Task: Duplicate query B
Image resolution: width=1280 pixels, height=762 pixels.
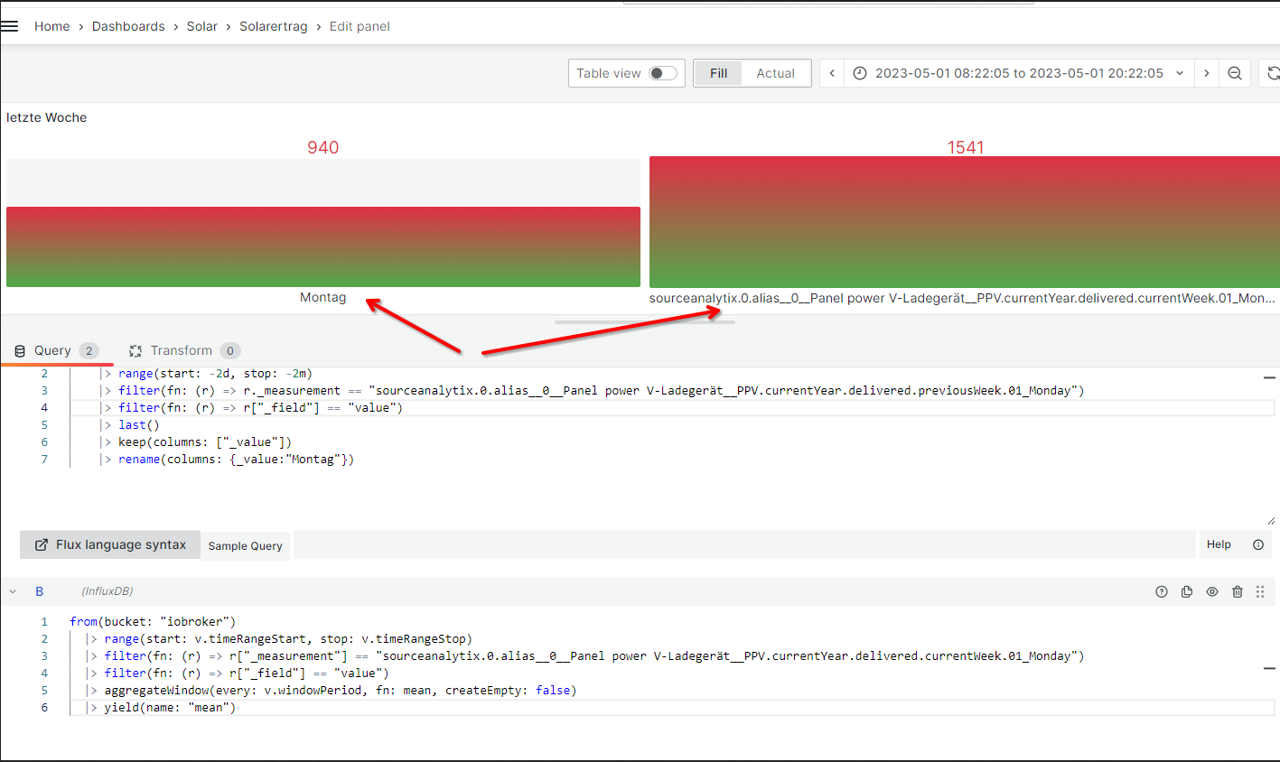Action: pos(1187,591)
